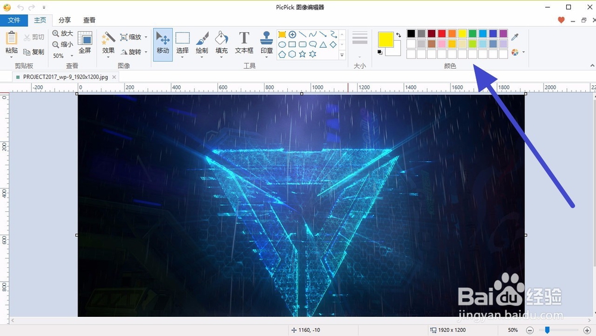The image size is (596, 336).
Task: Switch to the 查看 view tab
Action: coord(89,20)
